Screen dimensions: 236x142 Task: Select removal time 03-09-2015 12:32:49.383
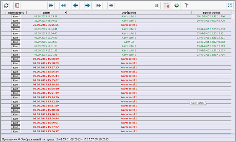(211, 42)
